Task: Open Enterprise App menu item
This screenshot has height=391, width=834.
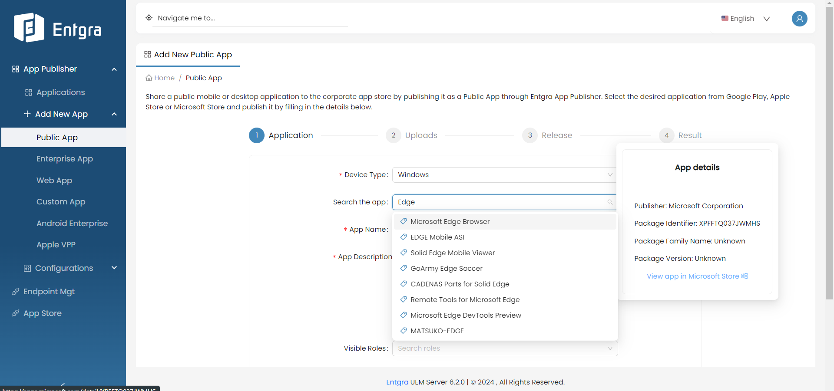Action: pos(64,159)
